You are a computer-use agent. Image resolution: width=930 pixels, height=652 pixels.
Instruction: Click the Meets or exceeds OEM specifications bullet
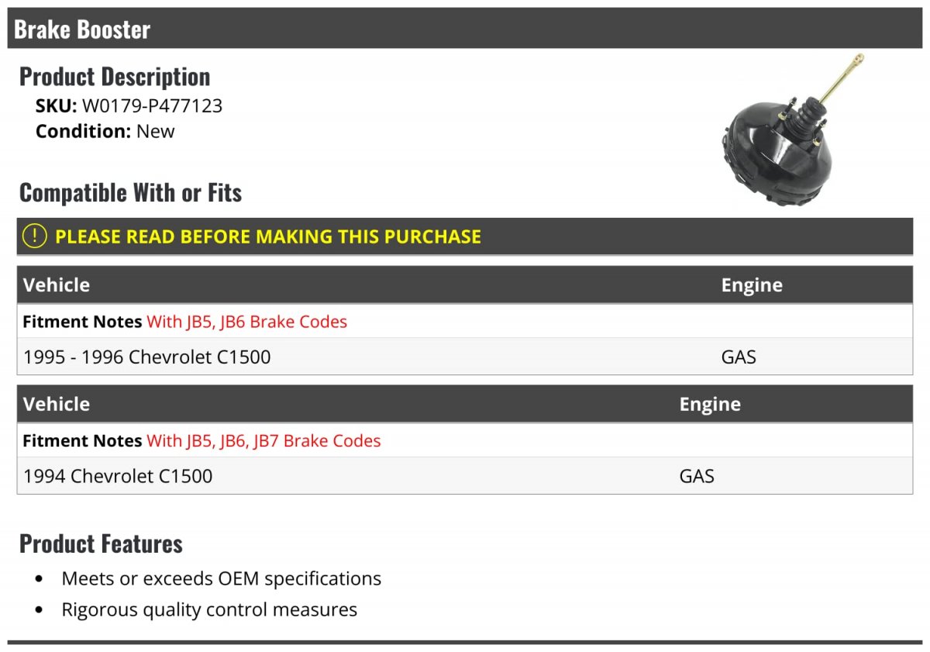222,578
